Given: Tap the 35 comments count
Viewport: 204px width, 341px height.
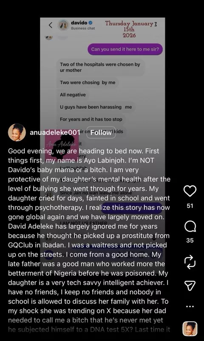Looking at the screenshot, I should coord(190,240).
